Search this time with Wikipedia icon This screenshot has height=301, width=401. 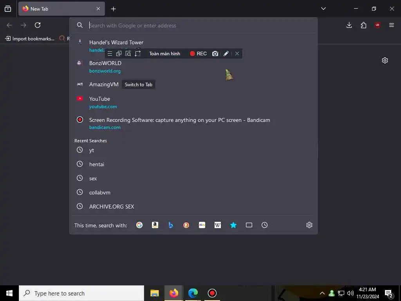pos(218,225)
